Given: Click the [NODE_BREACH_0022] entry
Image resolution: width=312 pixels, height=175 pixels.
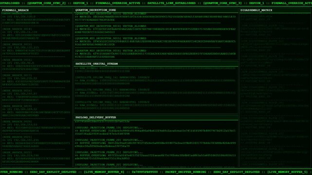Looking at the screenshot, I should [17, 153].
